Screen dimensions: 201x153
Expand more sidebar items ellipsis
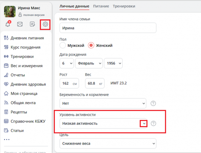point(7,139)
